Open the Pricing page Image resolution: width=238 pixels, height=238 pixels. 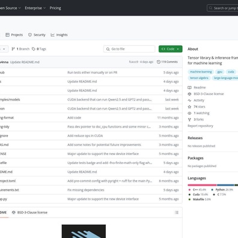(55, 8)
